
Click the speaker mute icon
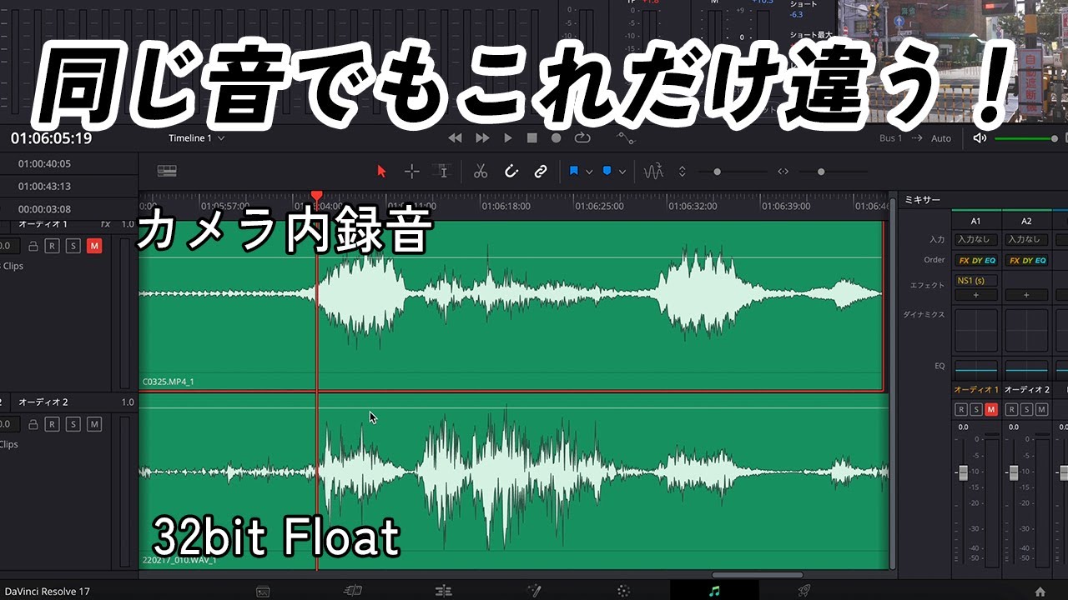[x=980, y=138]
